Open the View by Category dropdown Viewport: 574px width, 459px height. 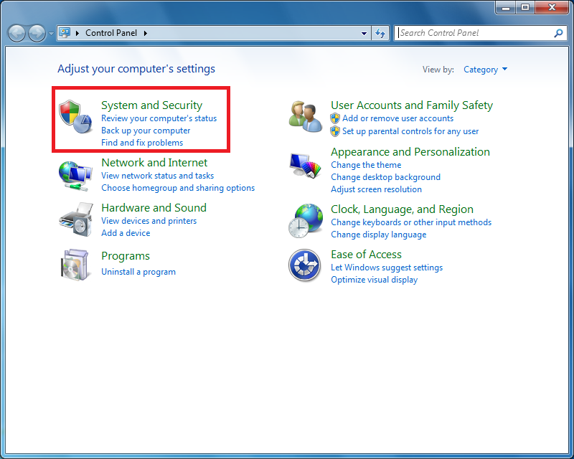tap(486, 70)
